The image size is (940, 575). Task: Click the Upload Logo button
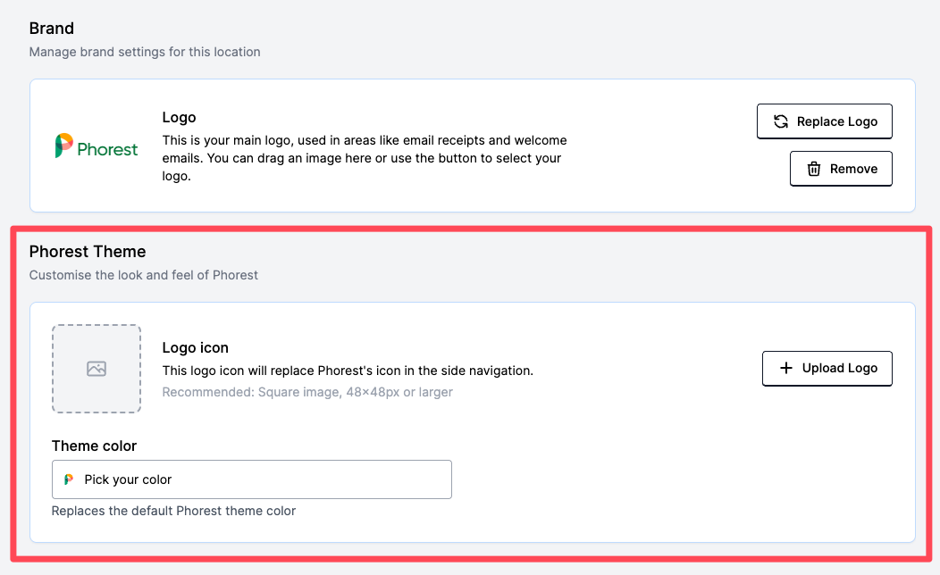[x=827, y=369]
